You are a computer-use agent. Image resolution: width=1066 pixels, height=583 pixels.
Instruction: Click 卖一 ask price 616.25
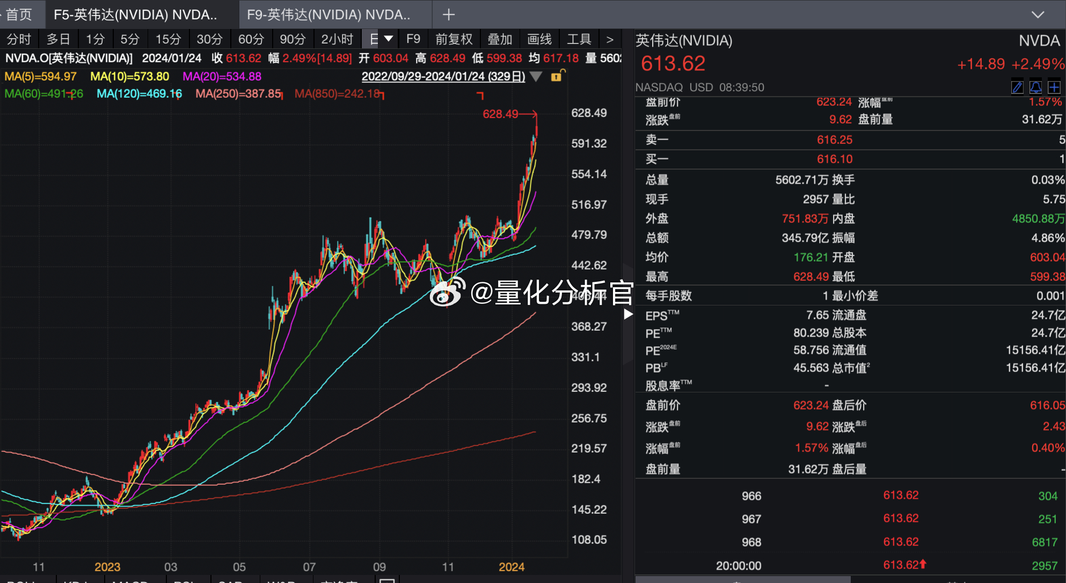(835, 140)
